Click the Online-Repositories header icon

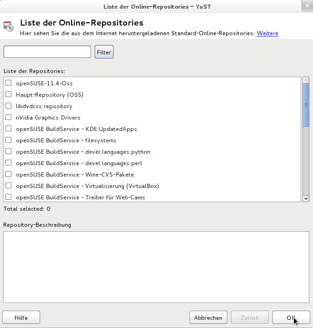pos(9,26)
